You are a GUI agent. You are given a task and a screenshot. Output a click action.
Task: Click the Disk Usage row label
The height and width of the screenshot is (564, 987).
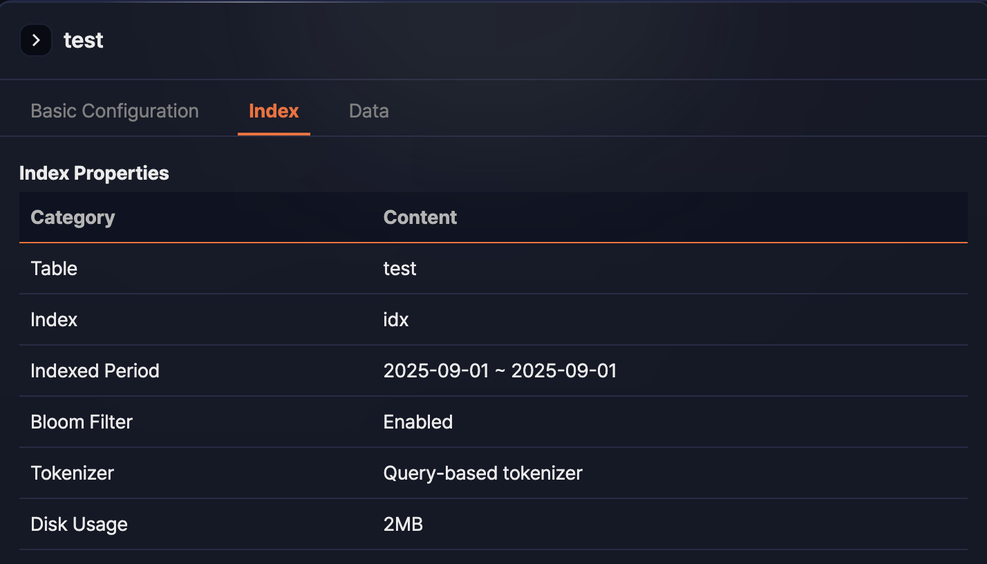[79, 524]
